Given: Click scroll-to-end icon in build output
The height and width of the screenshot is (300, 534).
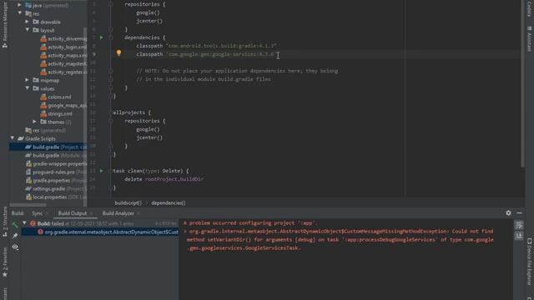Looking at the screenshot, I should 519,235.
